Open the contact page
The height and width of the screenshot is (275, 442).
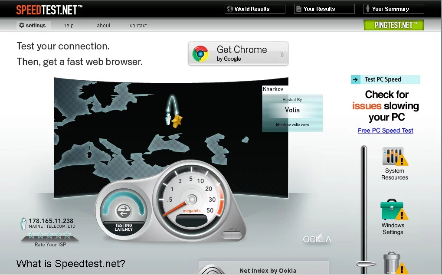[x=138, y=25]
